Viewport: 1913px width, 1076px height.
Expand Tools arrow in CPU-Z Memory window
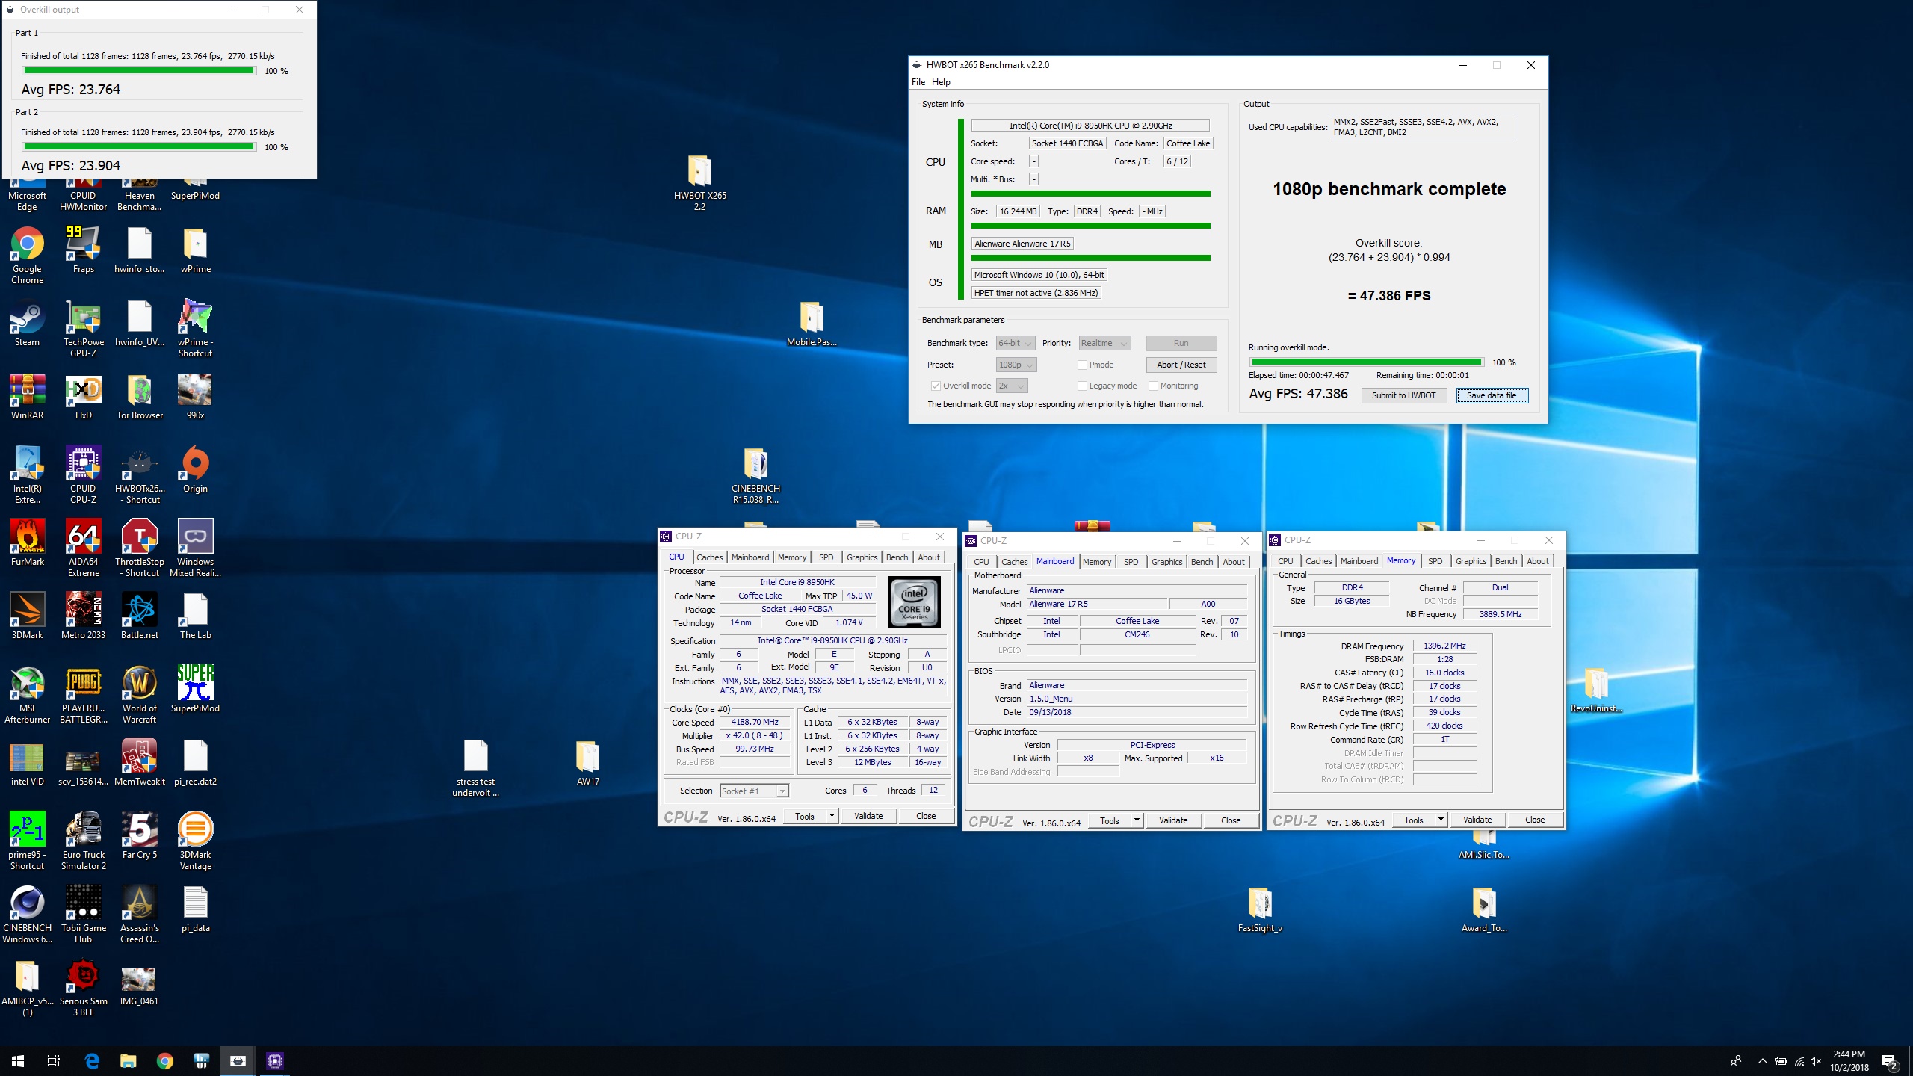[x=1441, y=820]
